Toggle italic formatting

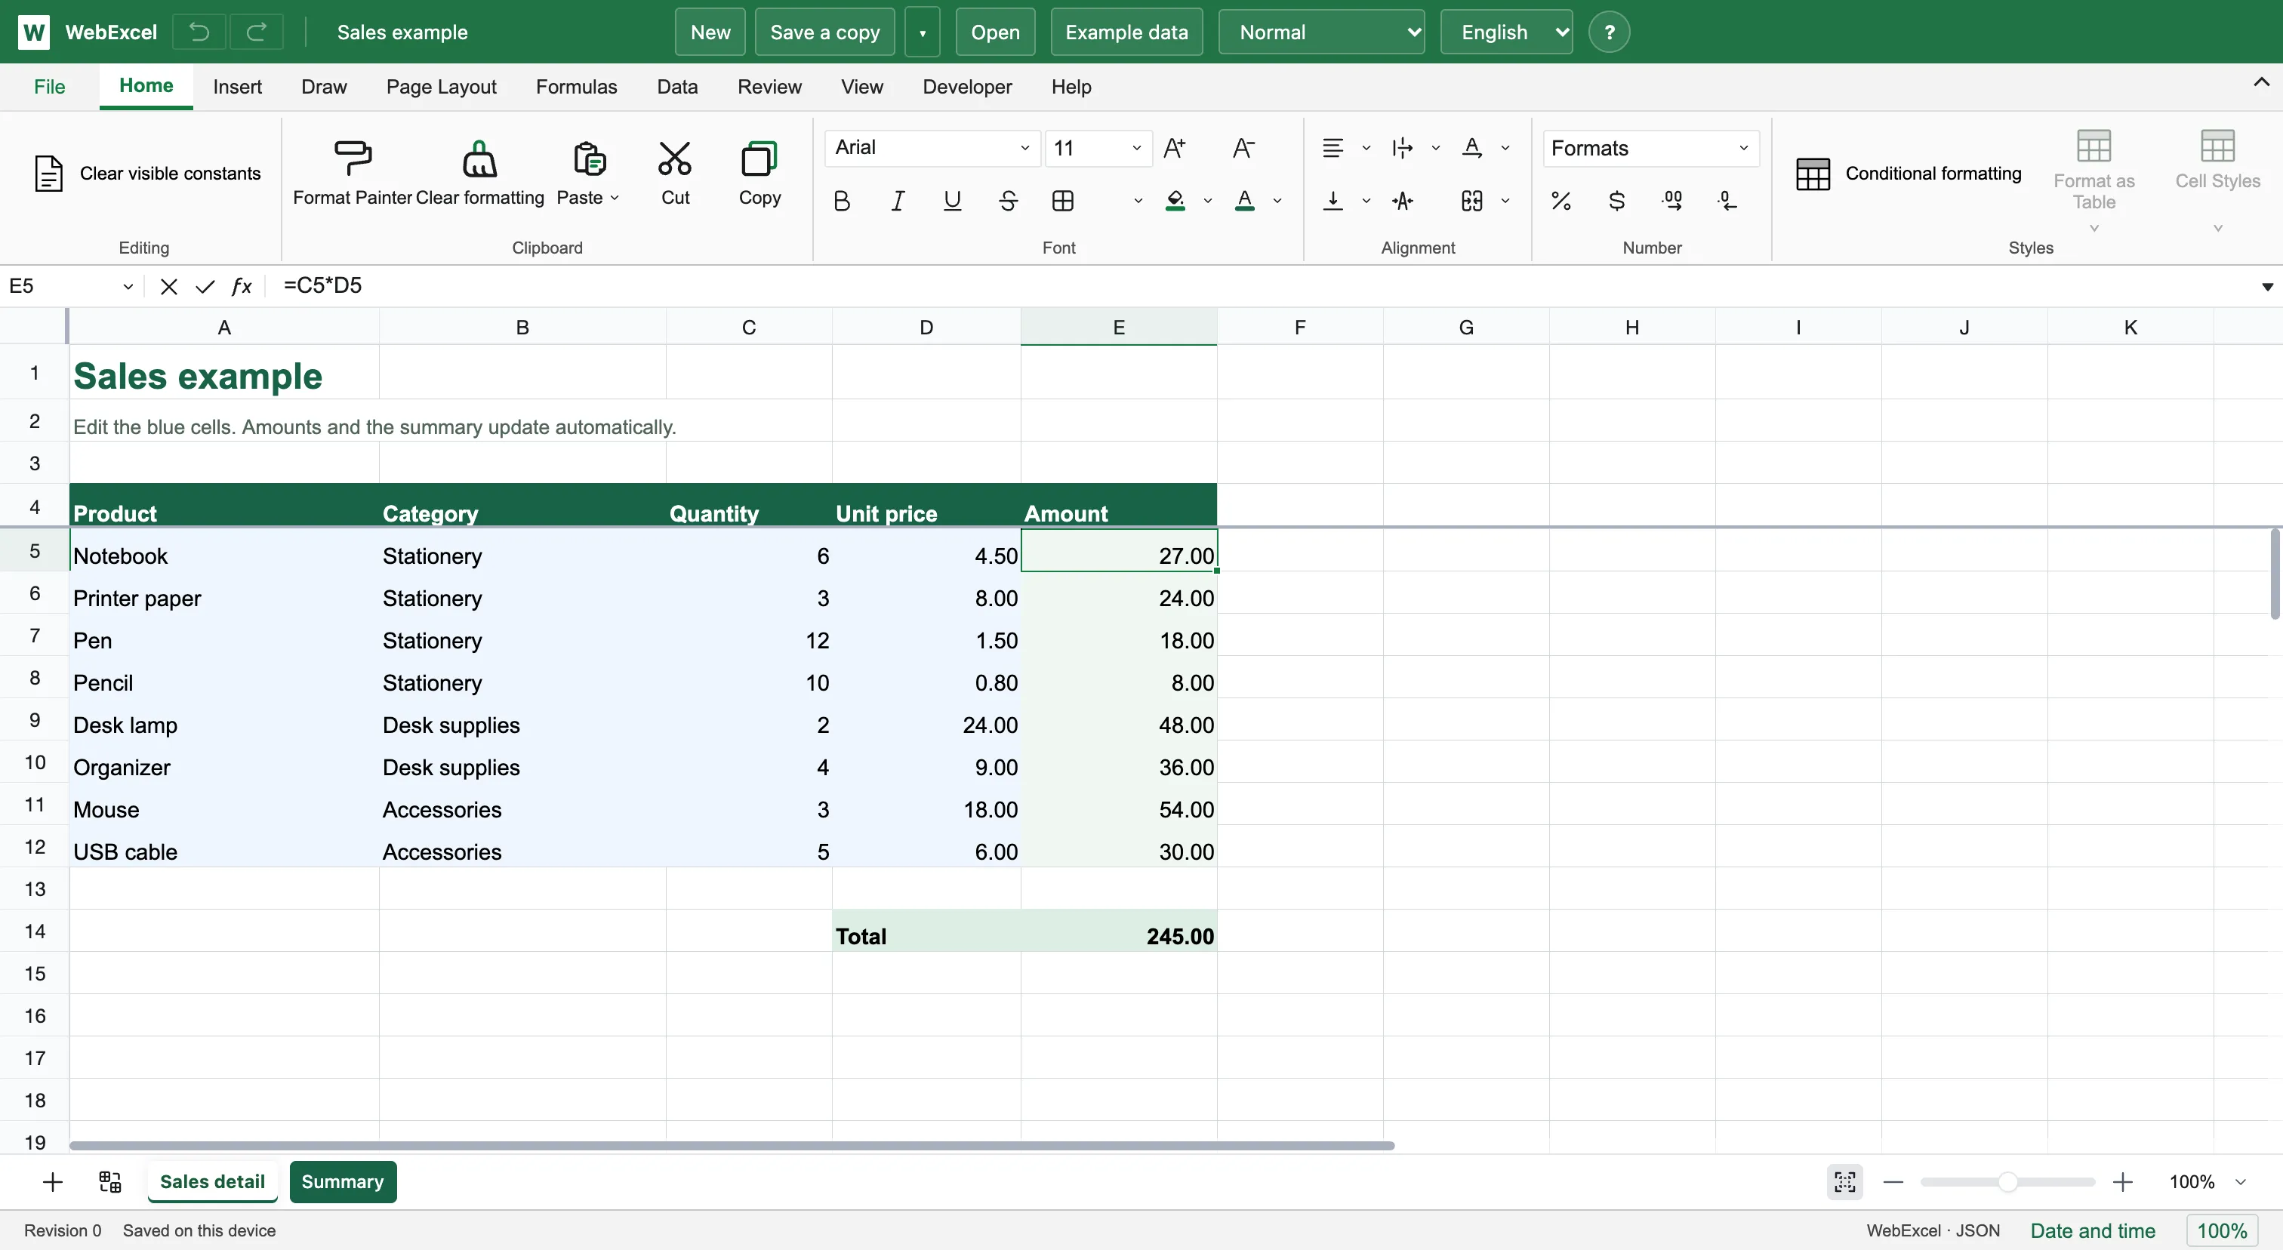897,201
